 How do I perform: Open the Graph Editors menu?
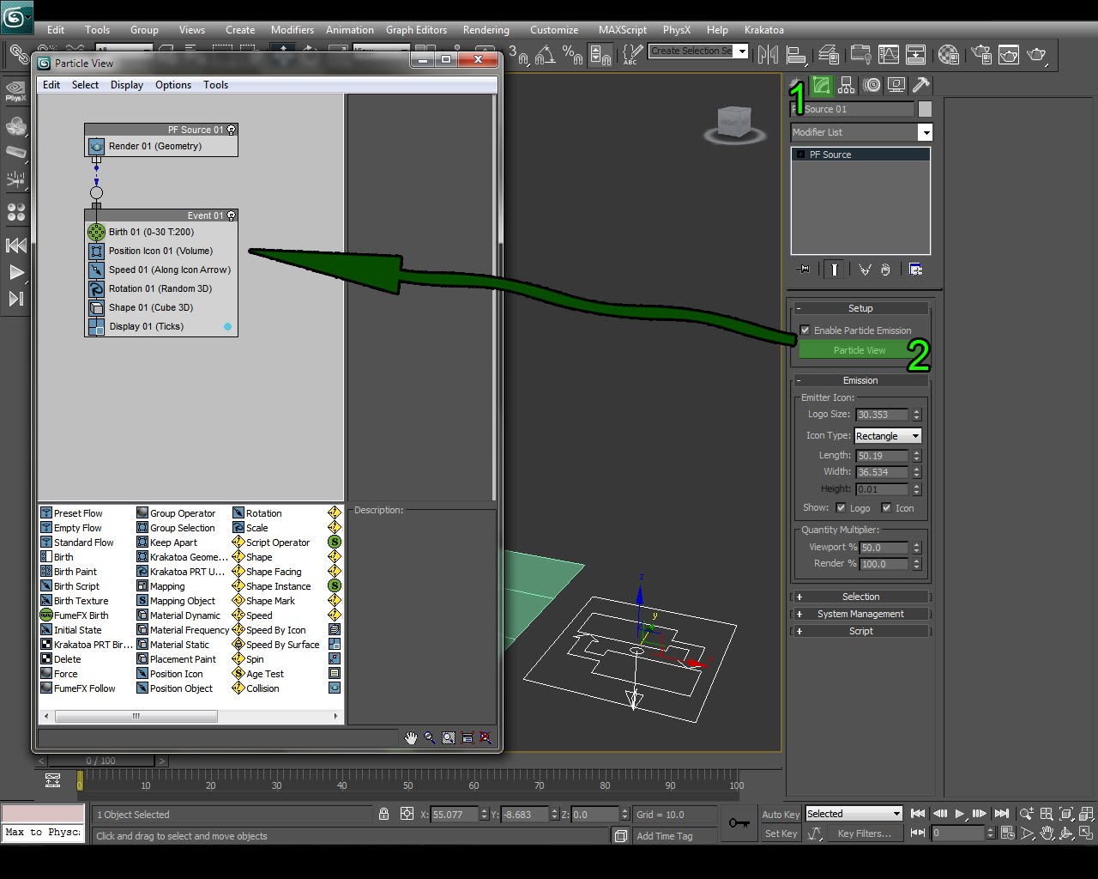coord(416,29)
